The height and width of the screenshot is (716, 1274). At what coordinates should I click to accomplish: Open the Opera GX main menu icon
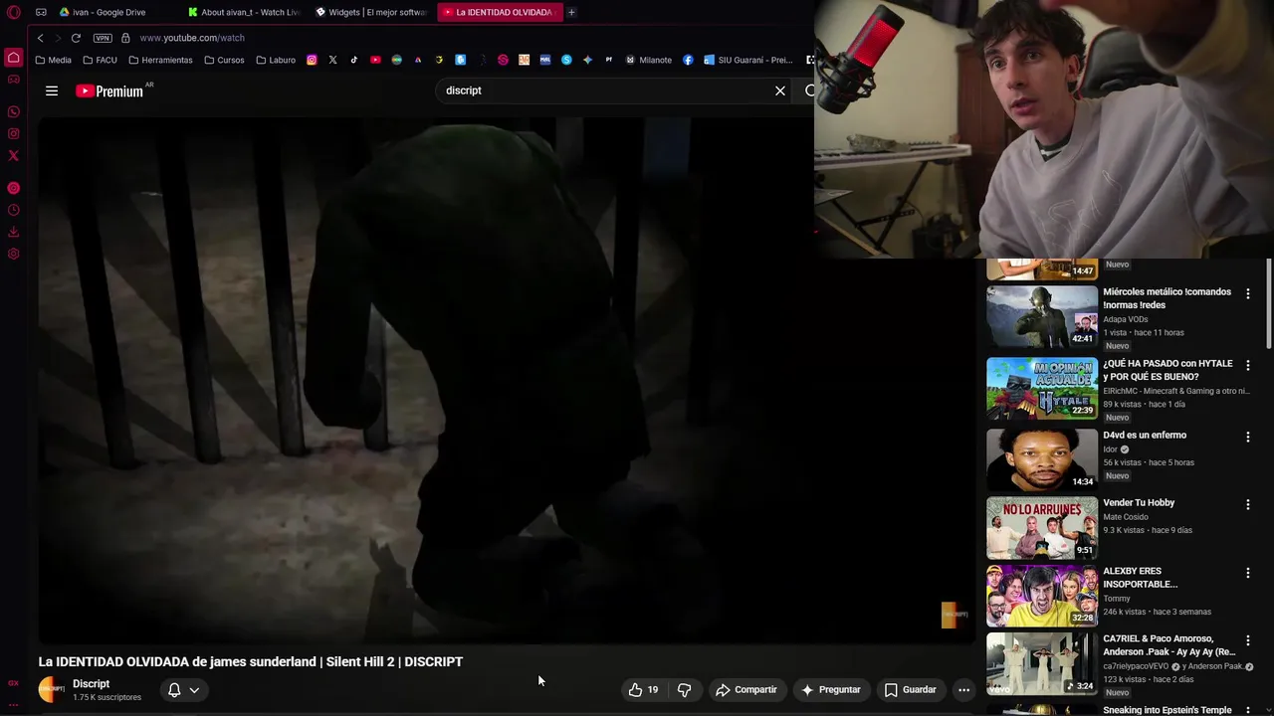pos(13,12)
